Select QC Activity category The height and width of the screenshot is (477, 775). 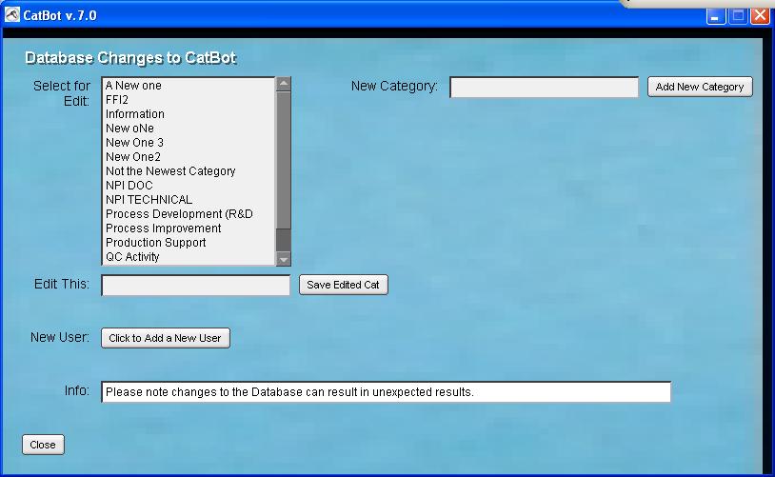coord(188,257)
